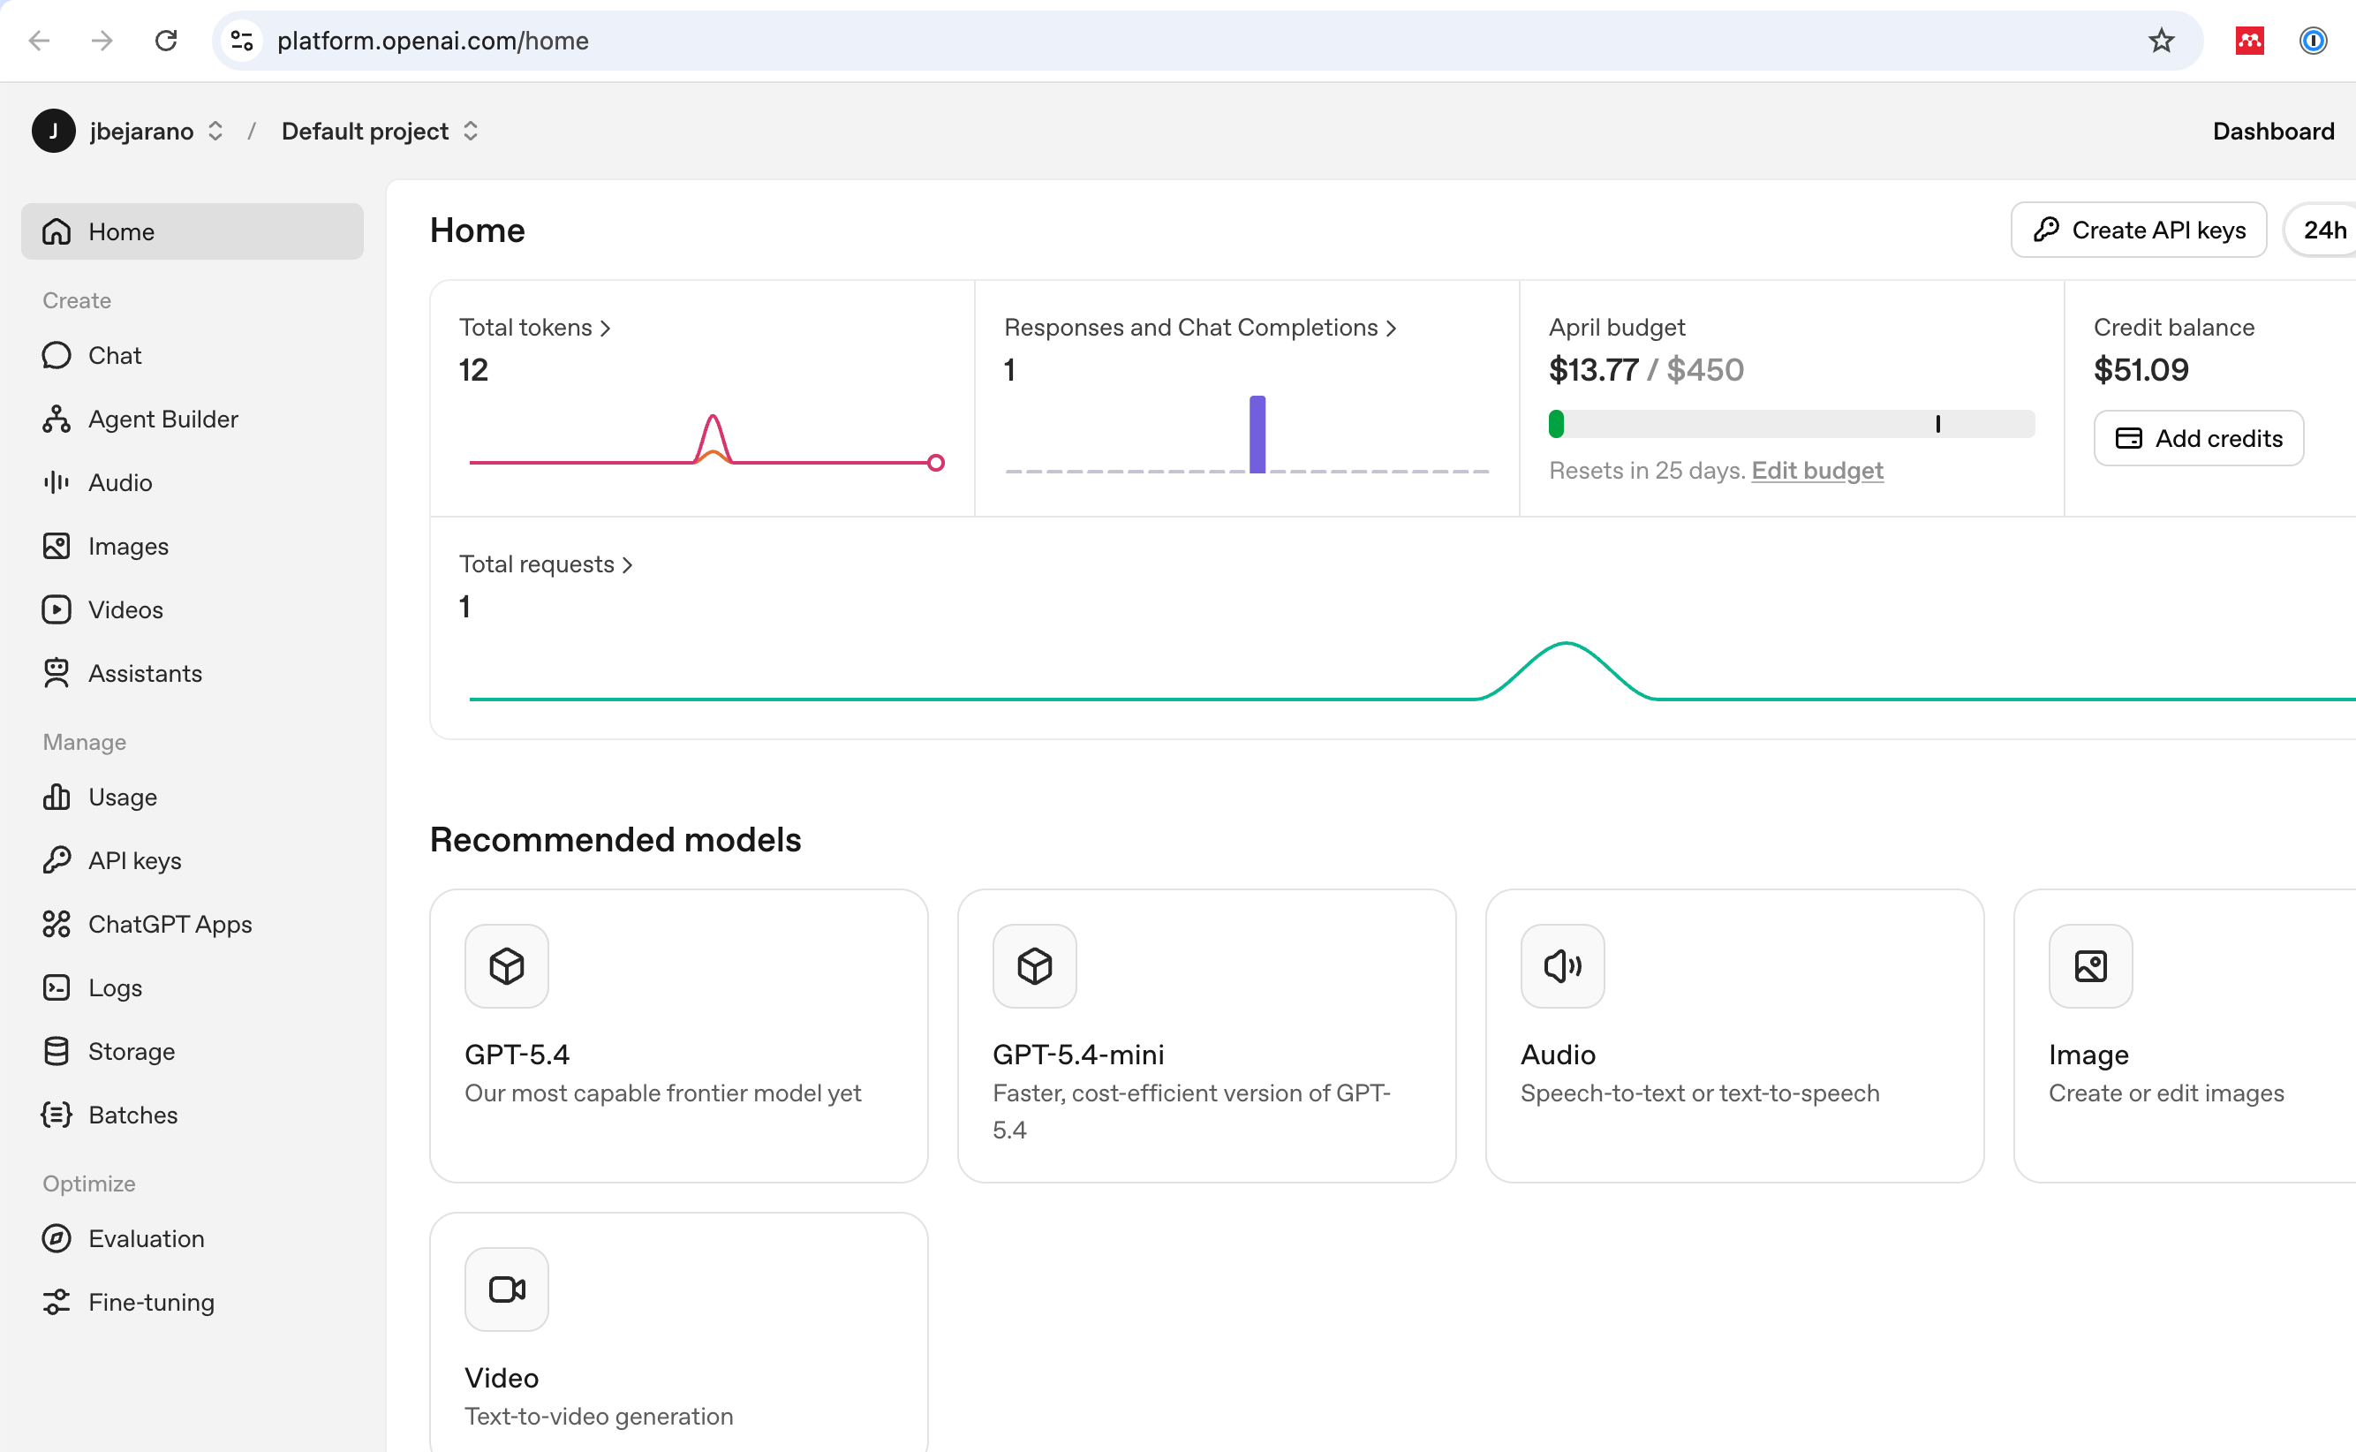Go back in browser history
This screenshot has height=1452, width=2356.
coord(40,41)
